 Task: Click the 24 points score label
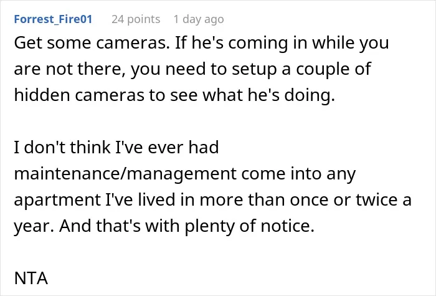[x=136, y=19]
